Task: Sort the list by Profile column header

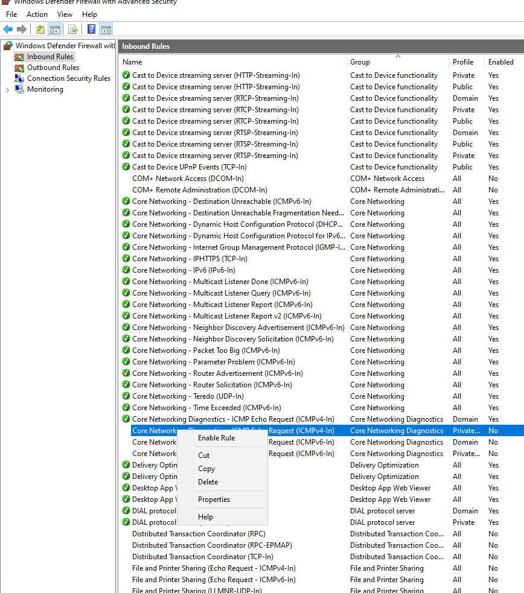Action: click(x=466, y=62)
